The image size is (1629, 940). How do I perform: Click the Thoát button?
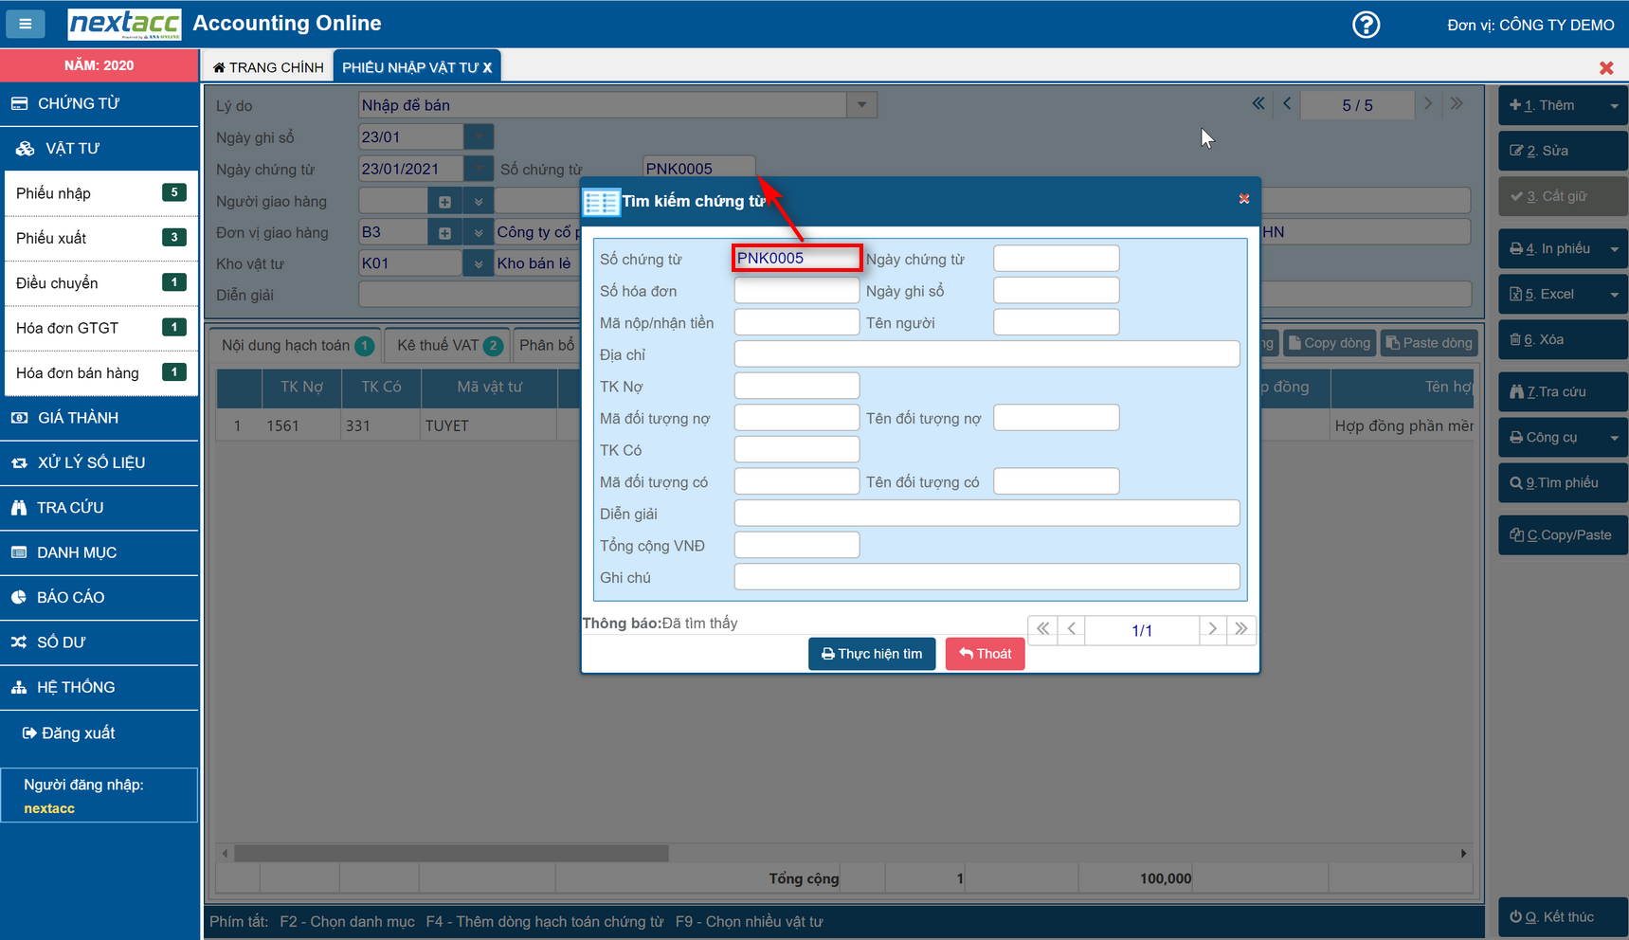point(985,654)
